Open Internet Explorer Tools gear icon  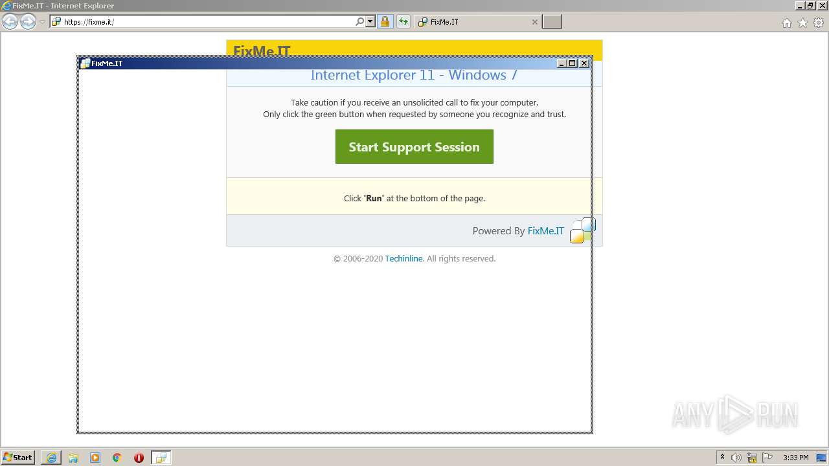coord(819,23)
